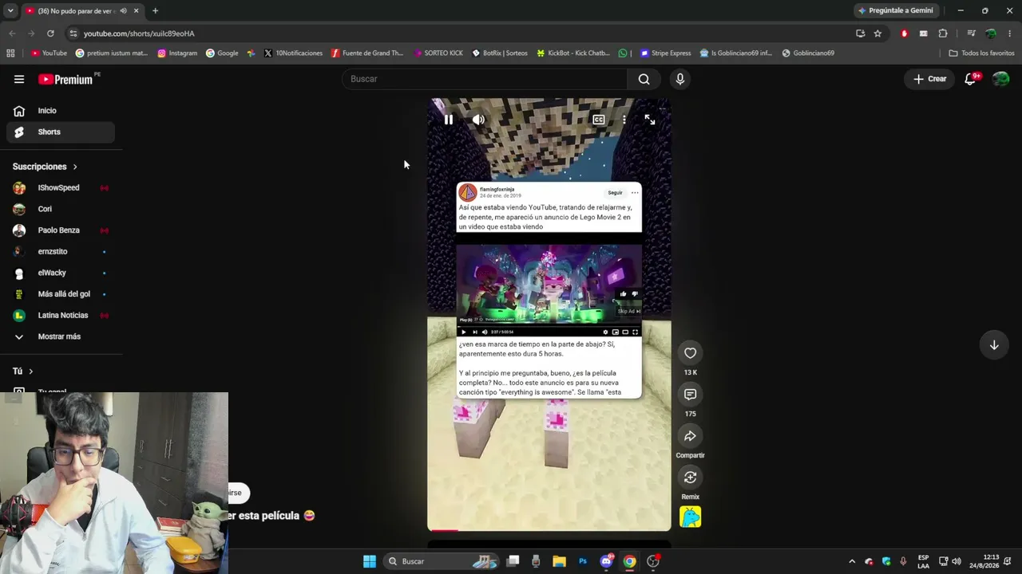This screenshot has width=1022, height=574.
Task: Pause the playing Short
Action: pyautogui.click(x=448, y=120)
